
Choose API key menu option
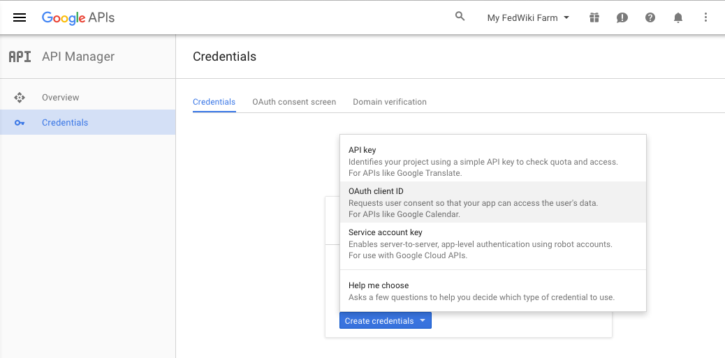(493, 161)
